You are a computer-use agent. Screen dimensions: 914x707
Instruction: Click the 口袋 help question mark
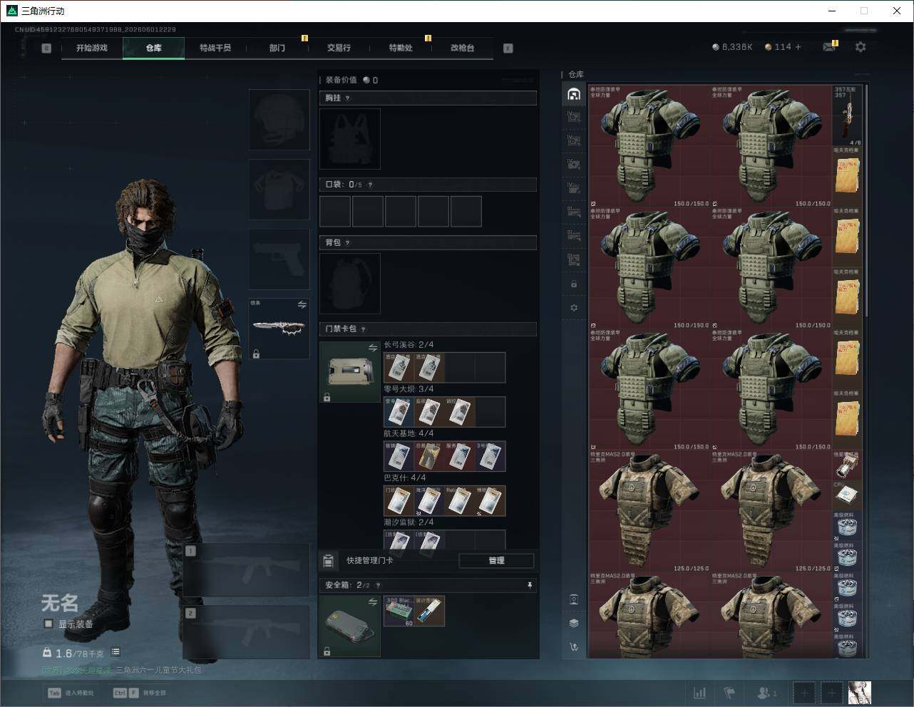coord(370,185)
